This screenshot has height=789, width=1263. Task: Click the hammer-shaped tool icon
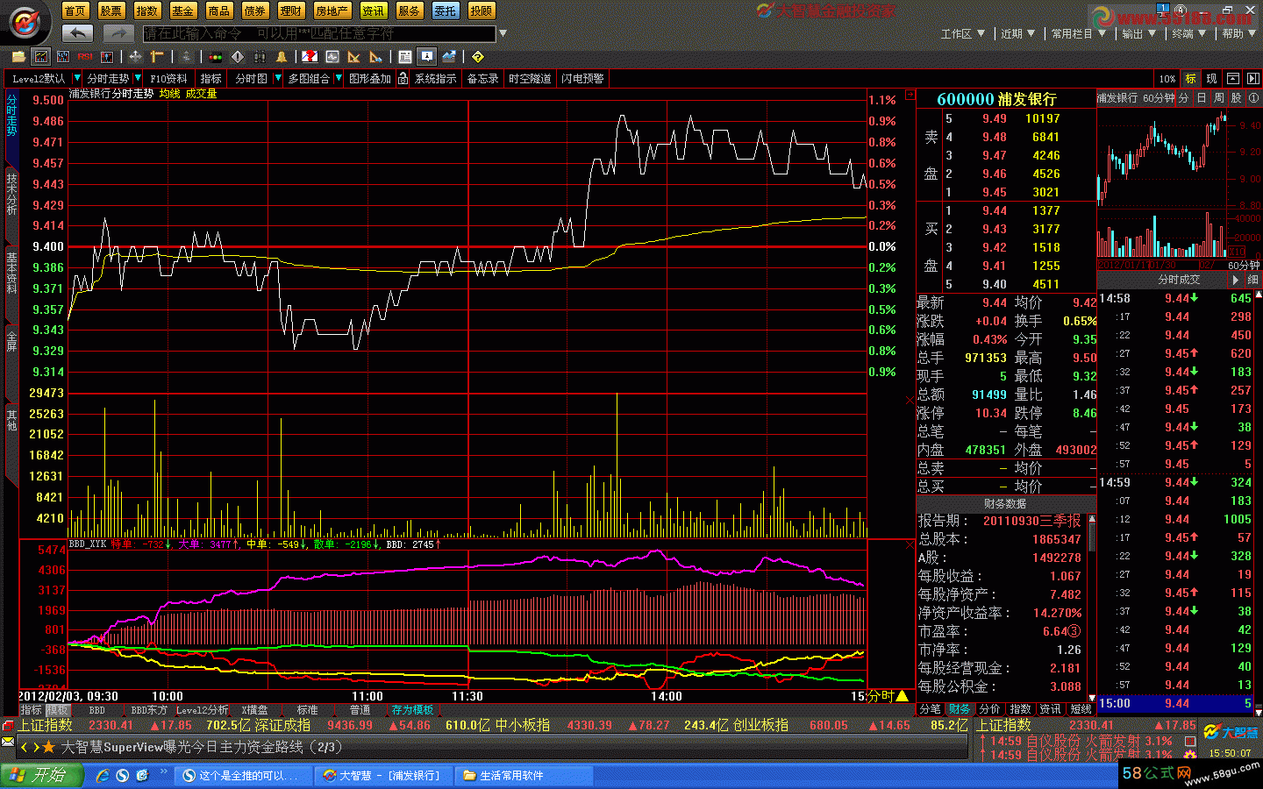coord(157,57)
